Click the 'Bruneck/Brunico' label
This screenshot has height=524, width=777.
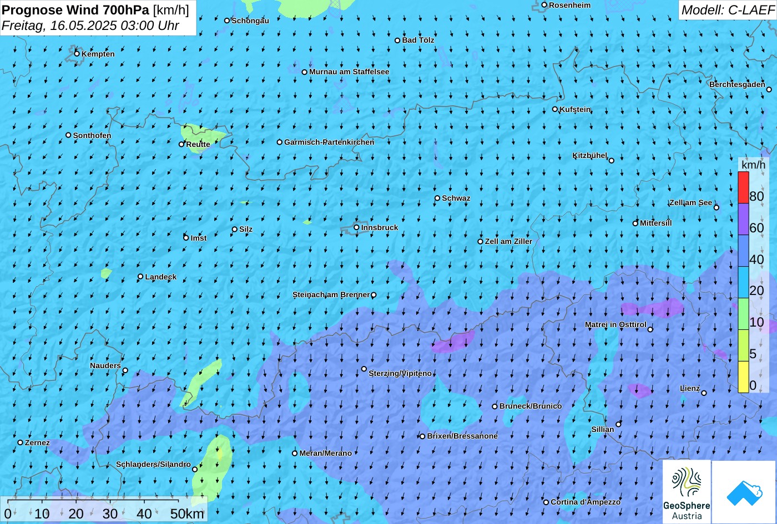531,406
